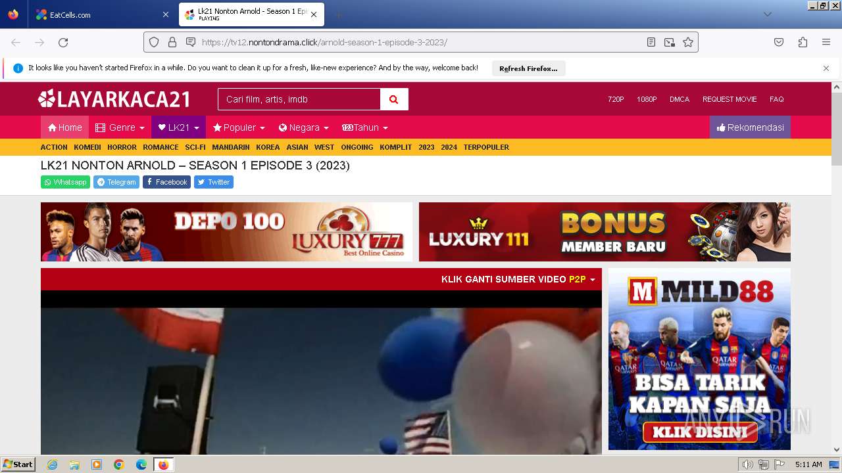The width and height of the screenshot is (842, 473).
Task: Open the Firefox hamburger application menu
Action: [x=826, y=42]
